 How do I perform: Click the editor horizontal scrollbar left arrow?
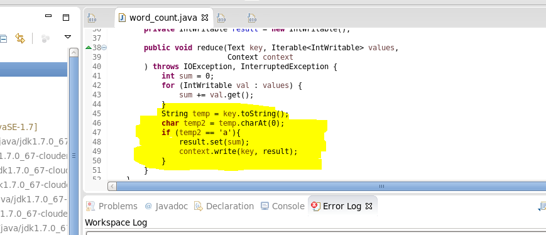[112, 186]
